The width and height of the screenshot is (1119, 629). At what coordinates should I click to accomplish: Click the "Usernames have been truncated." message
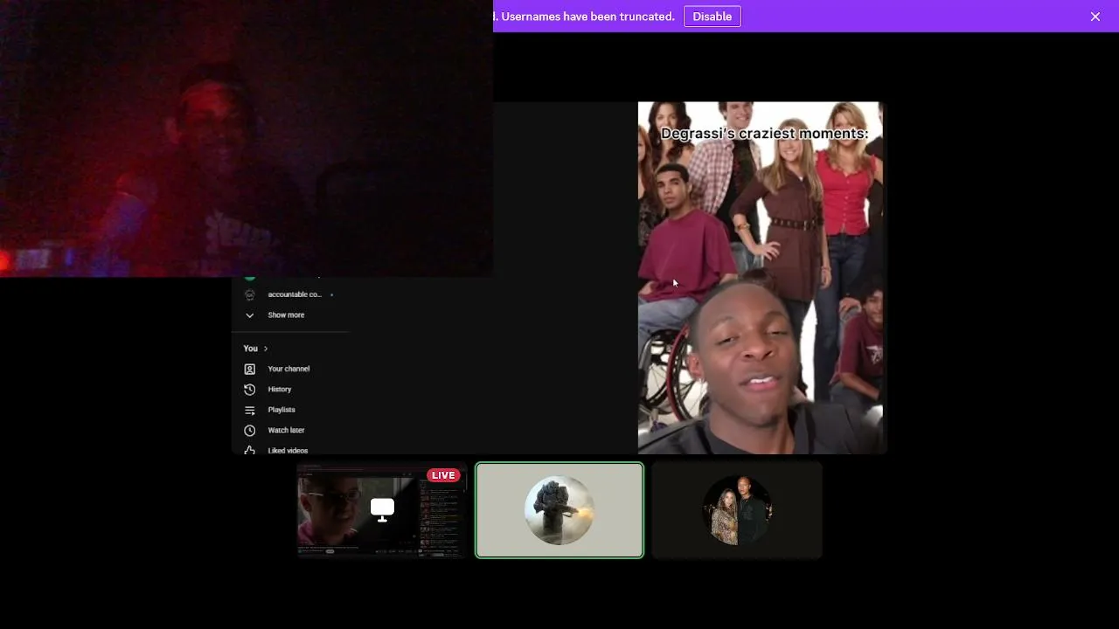(x=587, y=17)
